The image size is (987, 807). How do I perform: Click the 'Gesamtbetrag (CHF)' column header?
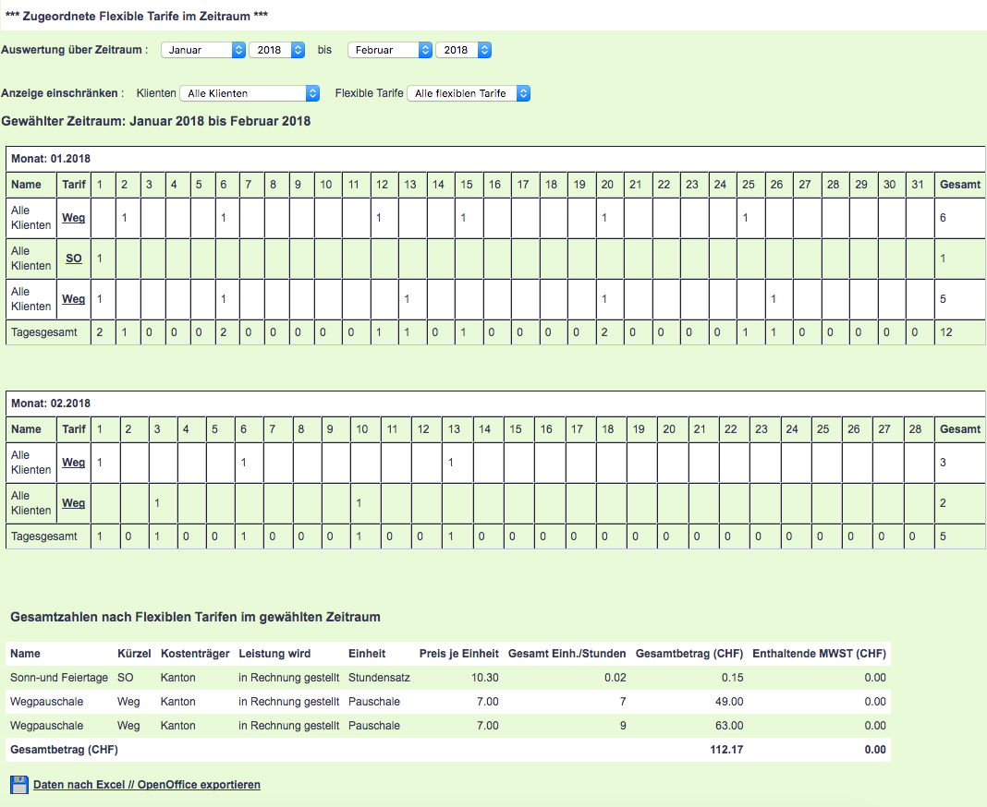coord(689,654)
